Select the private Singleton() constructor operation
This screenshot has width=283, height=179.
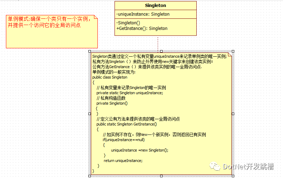tap(128, 23)
